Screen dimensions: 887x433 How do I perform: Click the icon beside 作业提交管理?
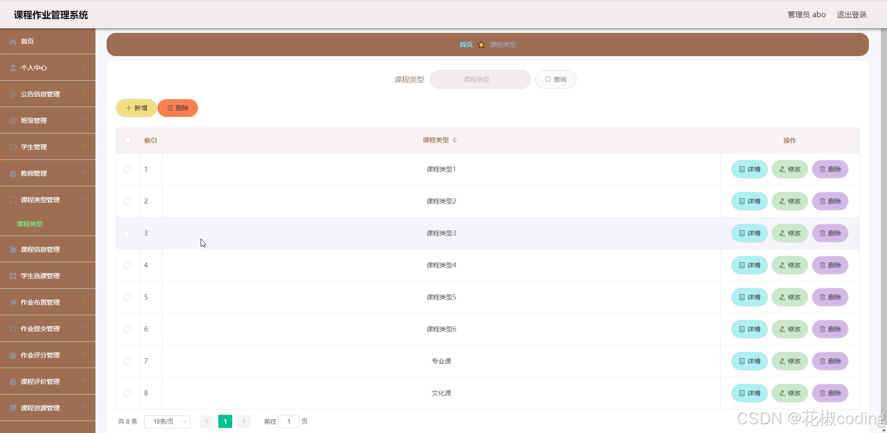pos(13,329)
